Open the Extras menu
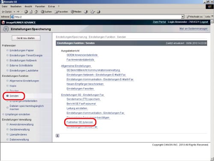 tap(51, 6)
